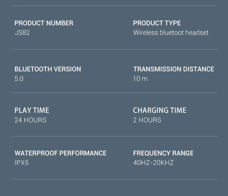Image resolution: width=228 pixels, height=196 pixels.
Task: Click the TRANSMISSION DISTANCE heading
Action: [x=174, y=69]
